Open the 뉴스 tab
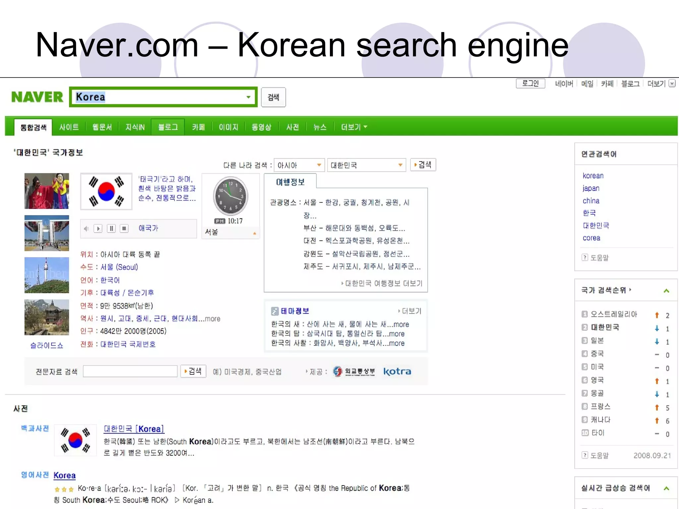The width and height of the screenshot is (679, 509). point(320,127)
